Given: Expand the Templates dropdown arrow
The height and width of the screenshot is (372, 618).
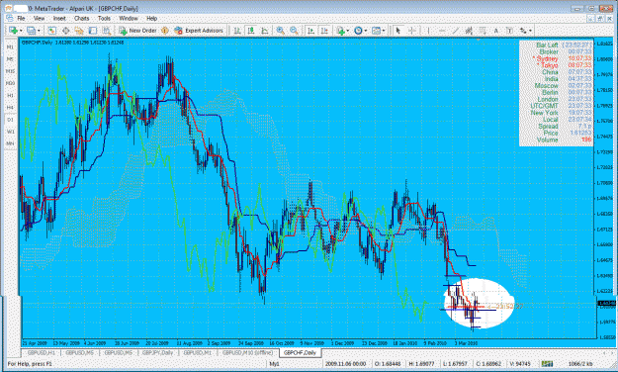Looking at the screenshot, I should (383, 31).
